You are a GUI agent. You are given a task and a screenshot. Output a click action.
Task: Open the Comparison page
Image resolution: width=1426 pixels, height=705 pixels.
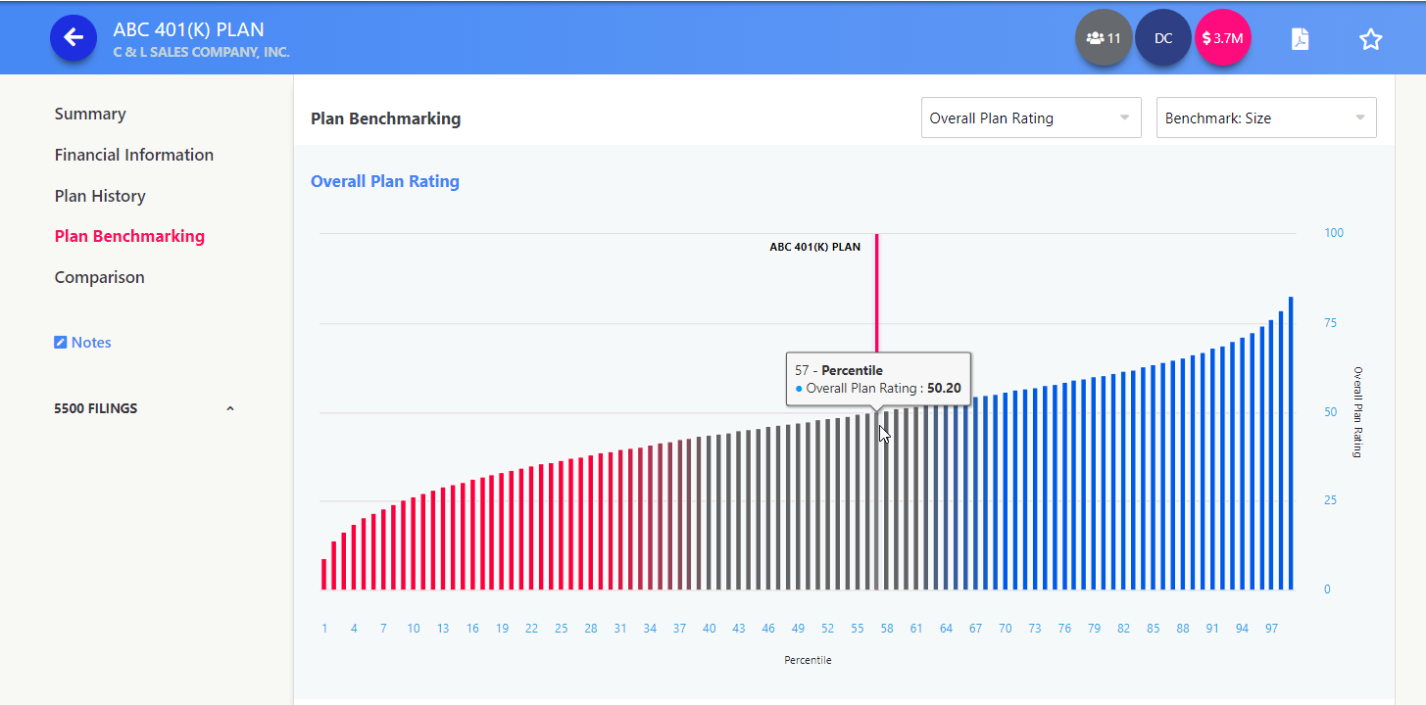(100, 277)
